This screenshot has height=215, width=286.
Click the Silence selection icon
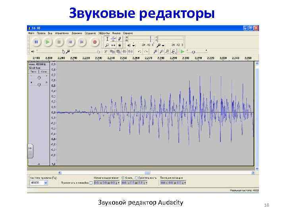[x=130, y=52]
